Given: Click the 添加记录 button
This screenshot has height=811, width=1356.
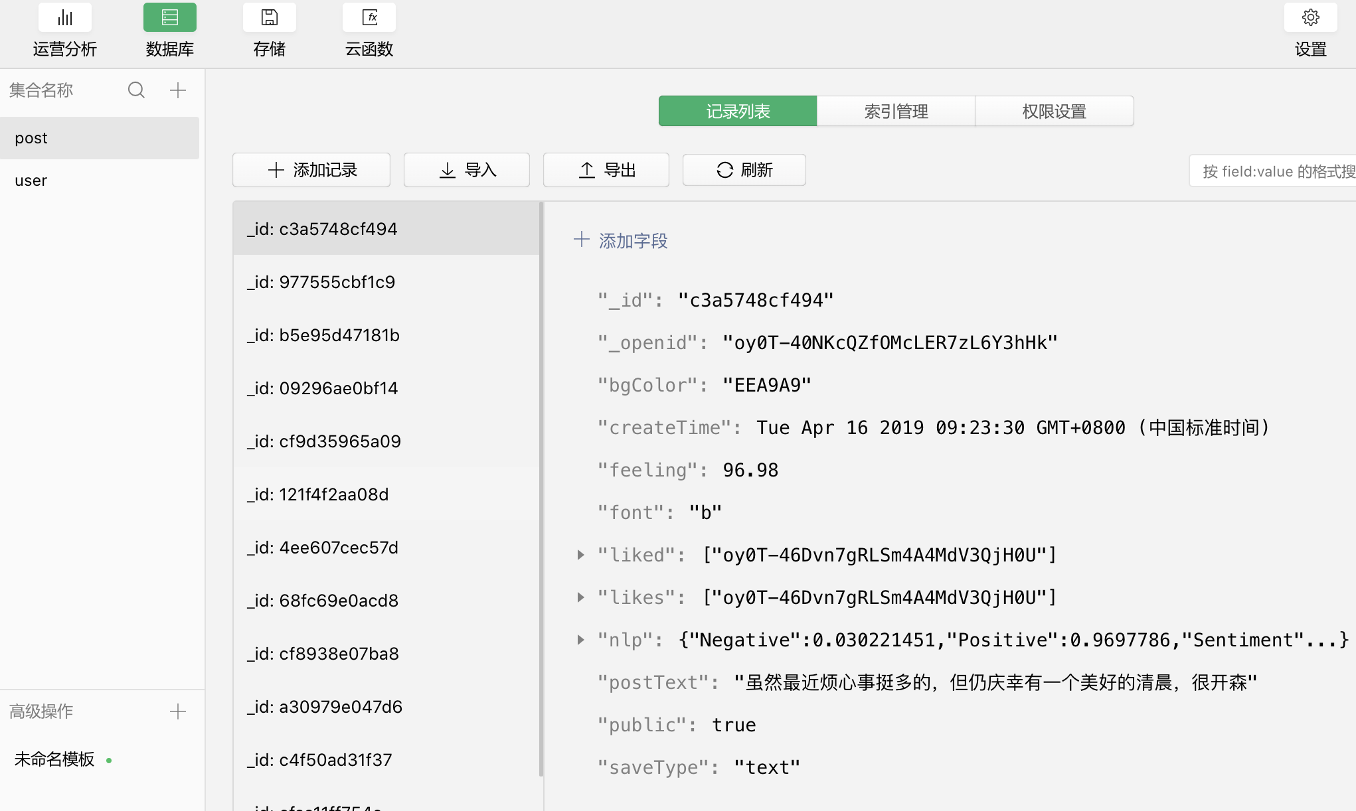Looking at the screenshot, I should click(x=311, y=171).
